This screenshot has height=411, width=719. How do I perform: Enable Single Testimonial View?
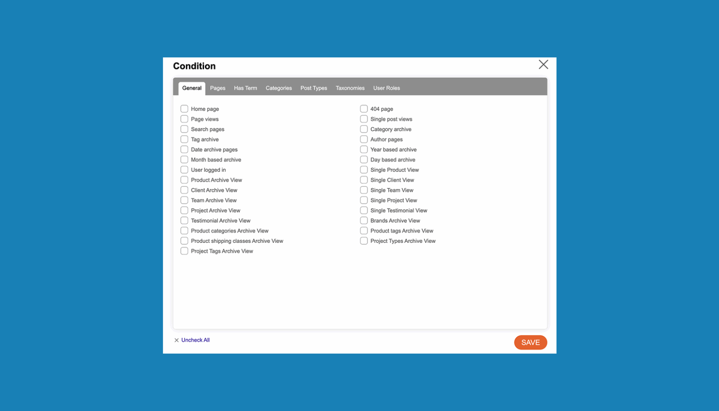(x=364, y=210)
